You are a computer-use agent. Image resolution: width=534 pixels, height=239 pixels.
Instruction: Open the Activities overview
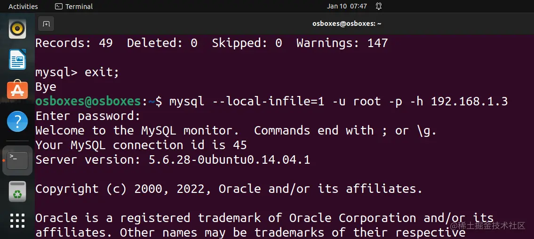23,7
